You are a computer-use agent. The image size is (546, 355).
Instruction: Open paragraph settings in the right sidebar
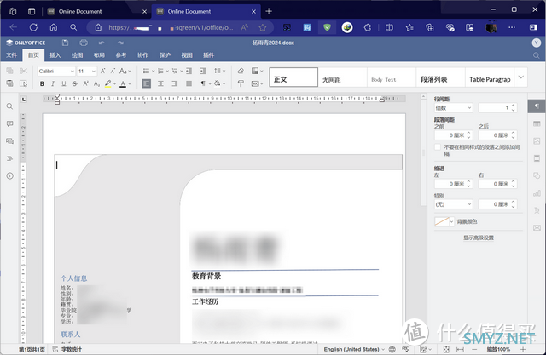tap(537, 106)
